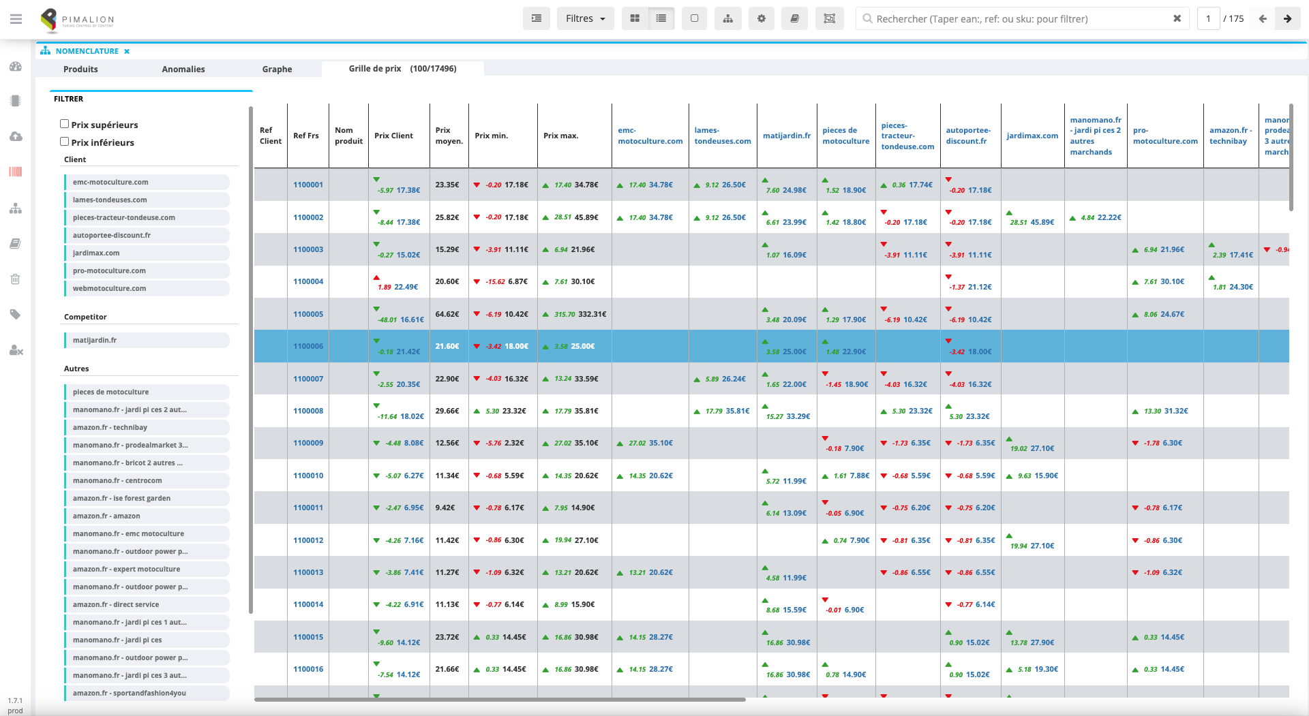The image size is (1309, 716).
Task: Enable Prix supérieurs checkbox
Action: tap(65, 124)
